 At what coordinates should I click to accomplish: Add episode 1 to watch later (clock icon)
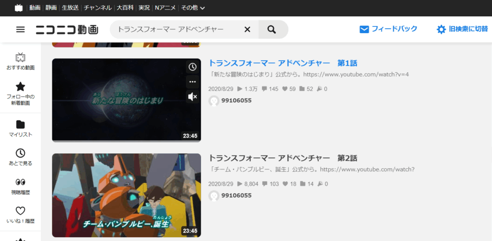click(192, 67)
